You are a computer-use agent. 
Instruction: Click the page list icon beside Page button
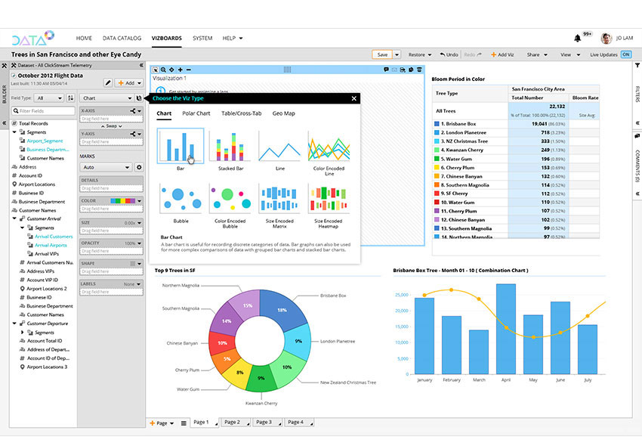(184, 423)
